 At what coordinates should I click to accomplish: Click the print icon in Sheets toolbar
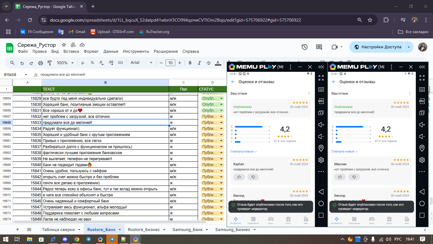[40, 63]
